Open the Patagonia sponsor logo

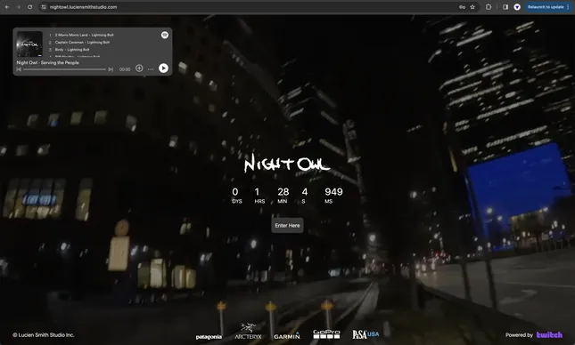pos(209,337)
